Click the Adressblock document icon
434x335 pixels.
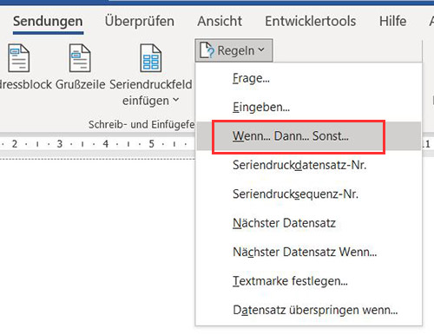pos(19,58)
